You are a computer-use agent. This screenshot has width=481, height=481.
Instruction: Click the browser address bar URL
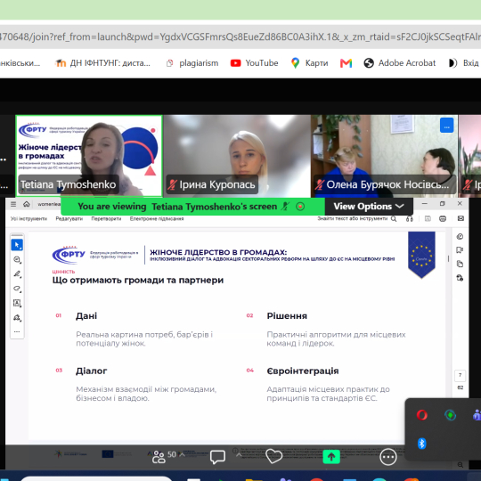click(240, 37)
